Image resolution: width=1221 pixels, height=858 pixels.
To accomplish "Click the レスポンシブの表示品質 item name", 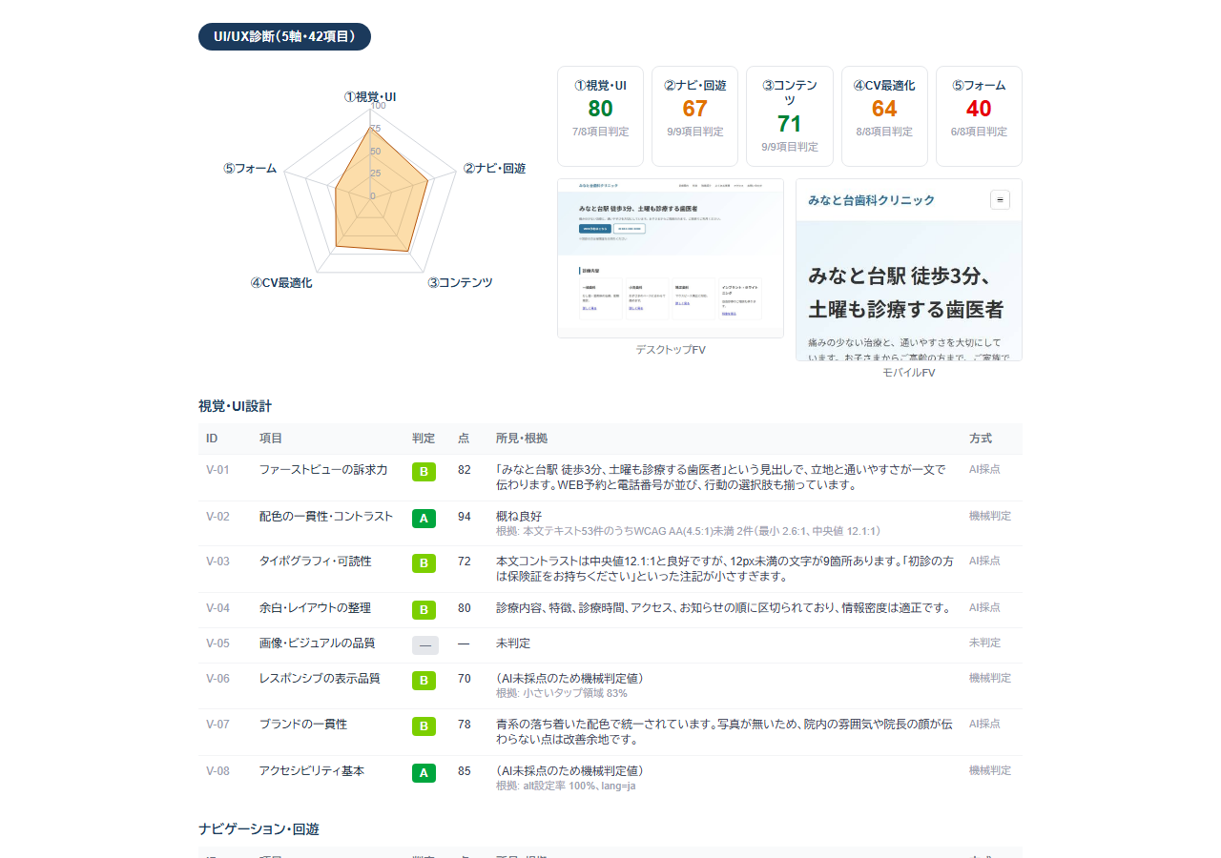I will click(x=320, y=678).
